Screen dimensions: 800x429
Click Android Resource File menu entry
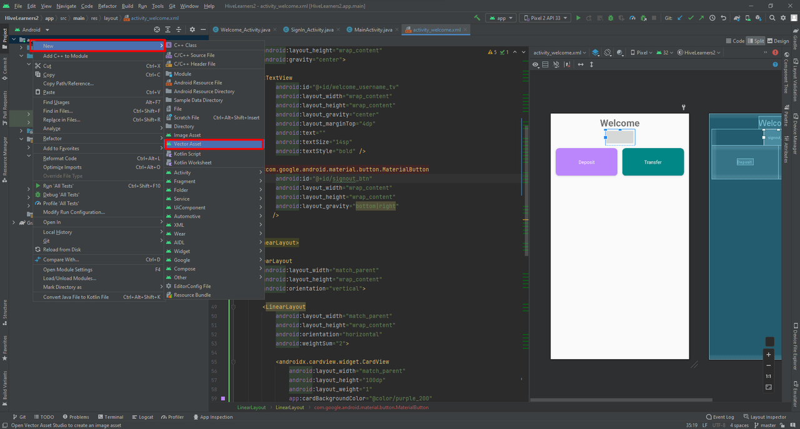click(x=214, y=82)
